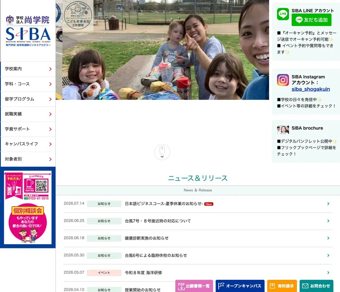Click the mouse scroll-down indicator icon
Screen dimensions: 340x292
pyautogui.click(x=162, y=152)
